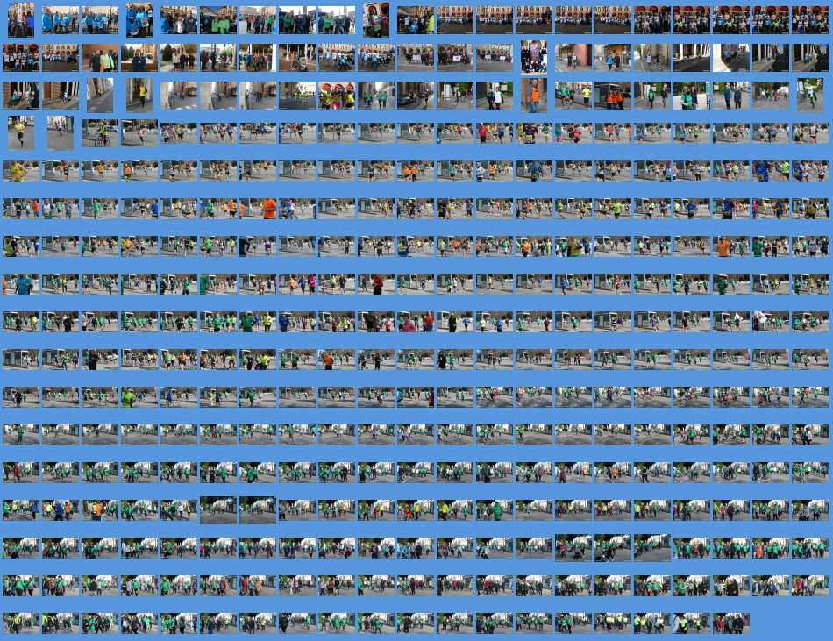The height and width of the screenshot is (641, 833).
Task: Select the first larger thumbnail in the fourteenth row
Action: tap(218, 510)
